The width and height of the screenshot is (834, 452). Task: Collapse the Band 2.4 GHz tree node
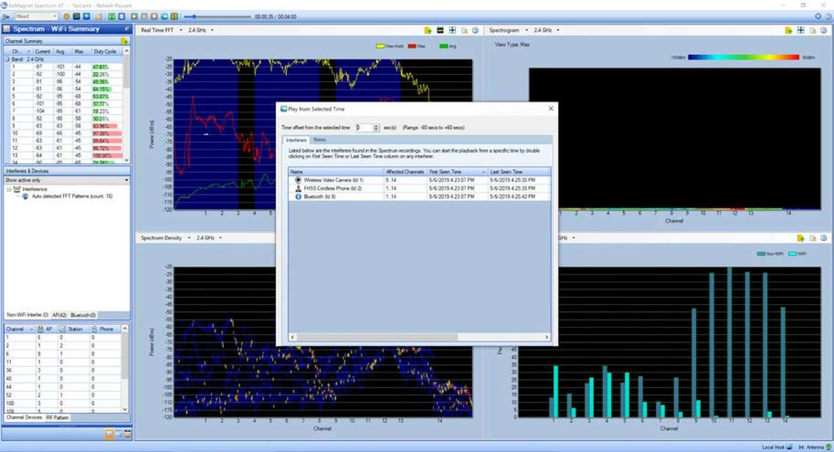pos(7,59)
